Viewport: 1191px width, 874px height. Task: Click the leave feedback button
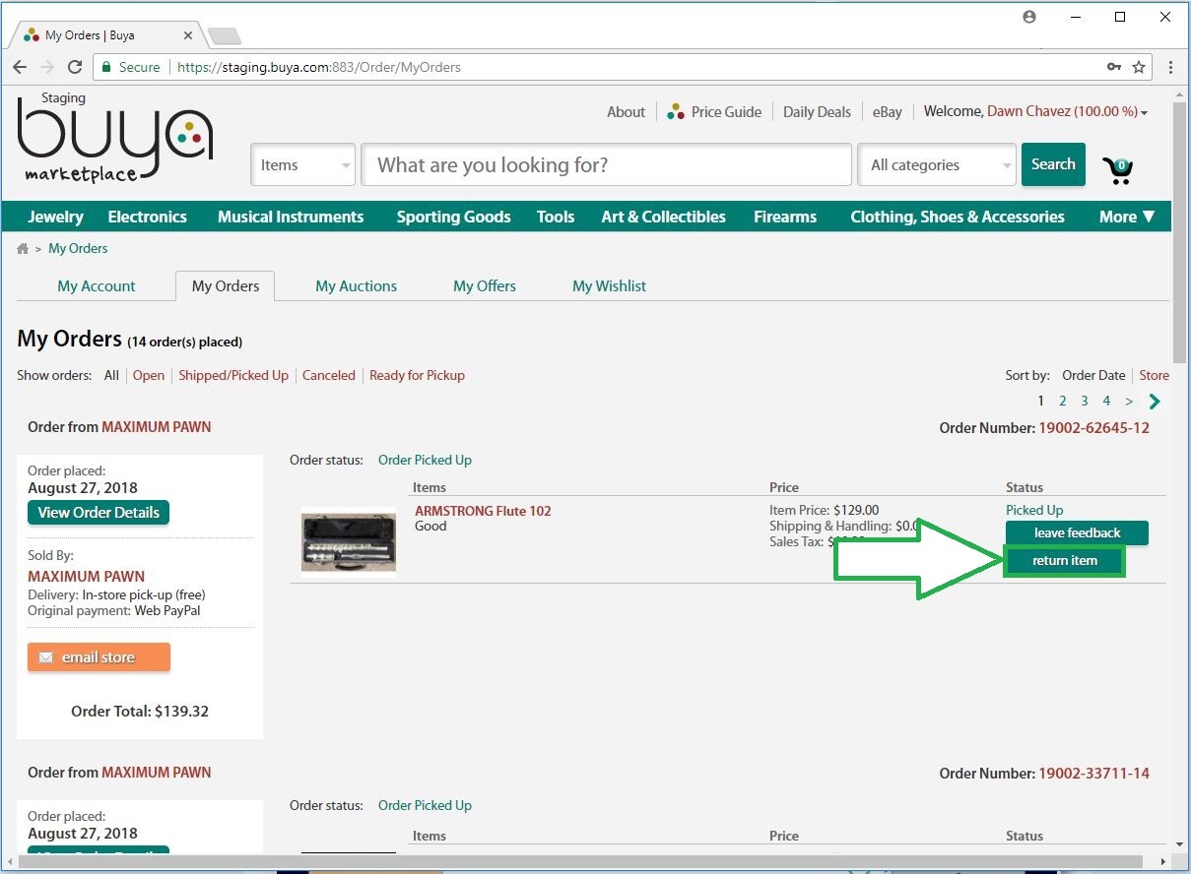[x=1077, y=532]
